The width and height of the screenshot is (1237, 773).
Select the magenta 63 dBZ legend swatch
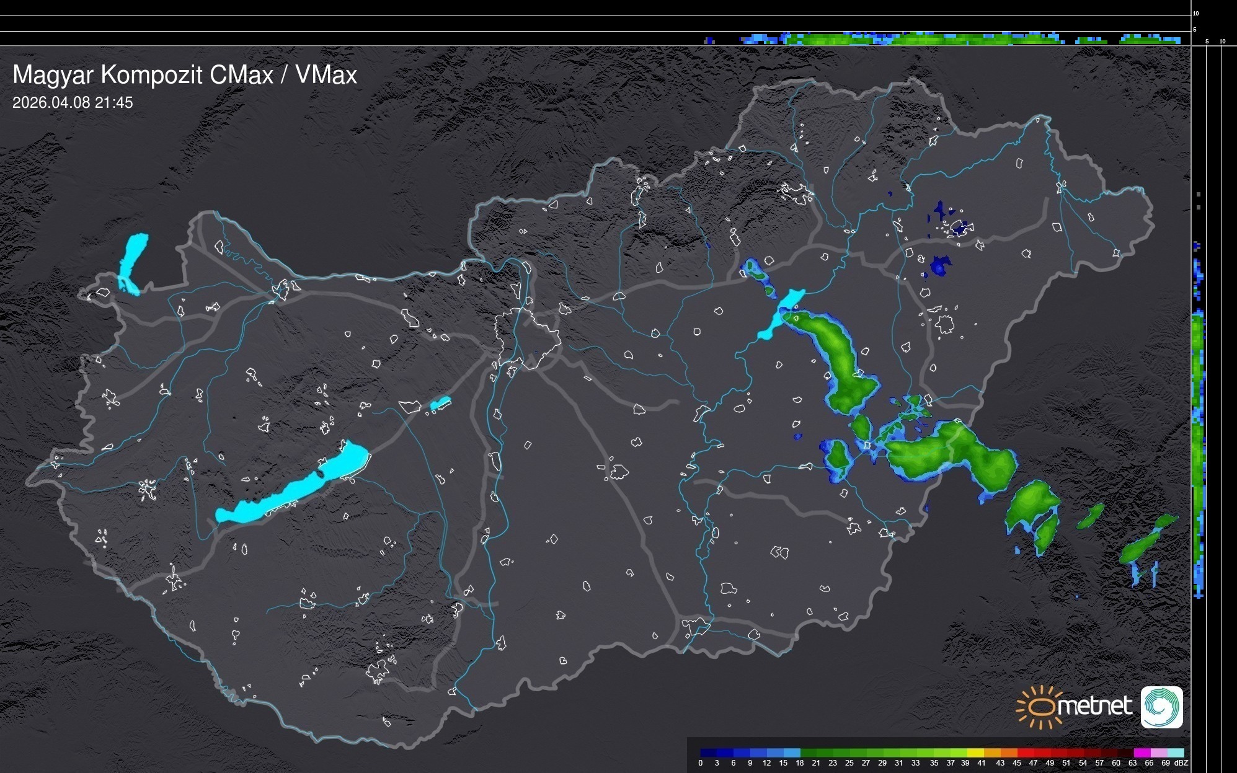point(1142,753)
